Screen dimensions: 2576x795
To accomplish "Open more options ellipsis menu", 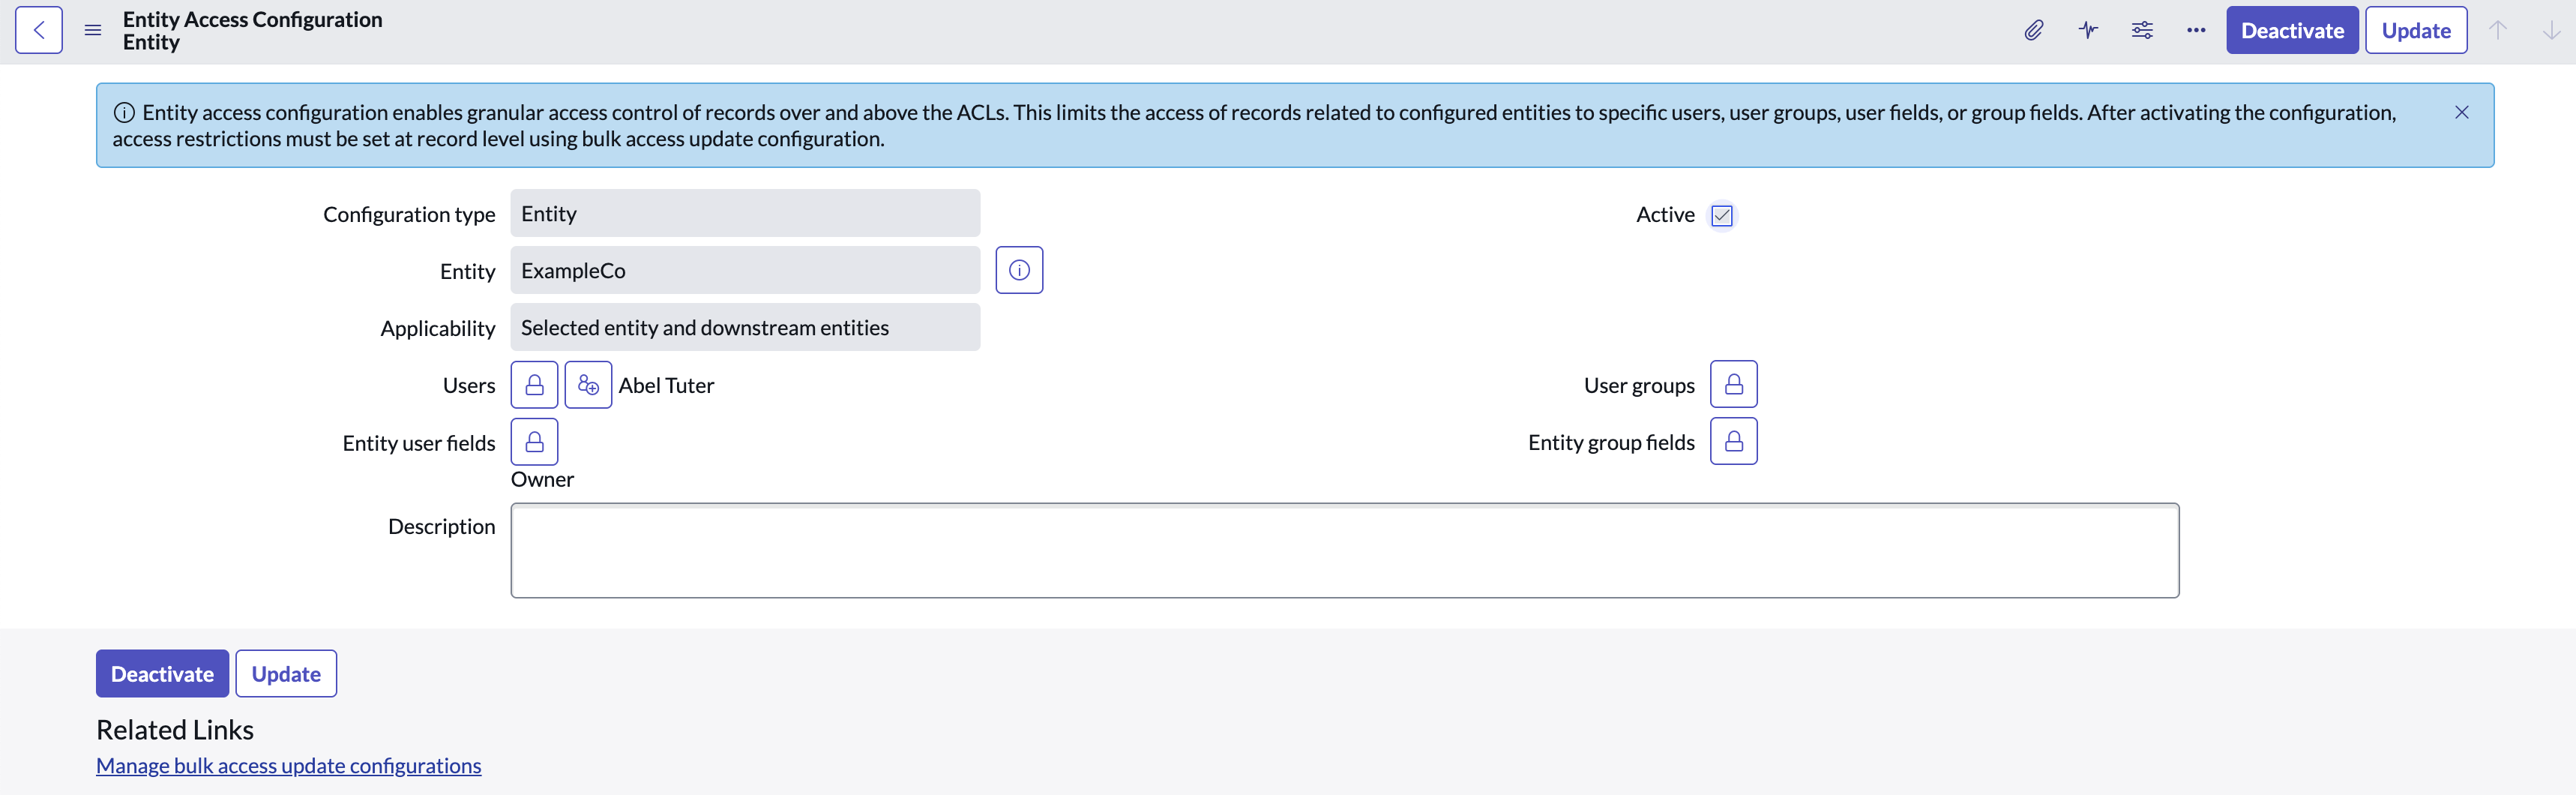I will point(2196,30).
